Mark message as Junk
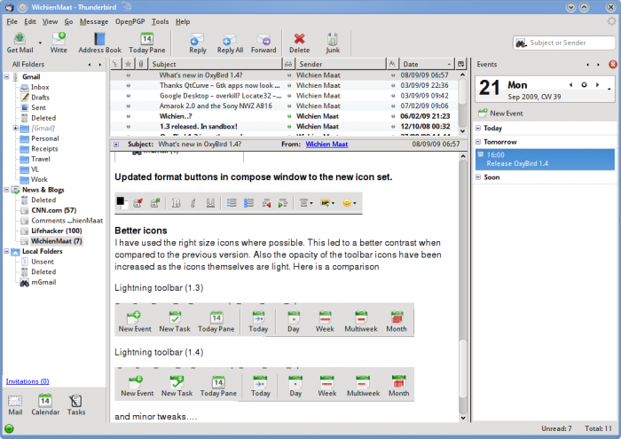621x439 pixels. tap(333, 43)
